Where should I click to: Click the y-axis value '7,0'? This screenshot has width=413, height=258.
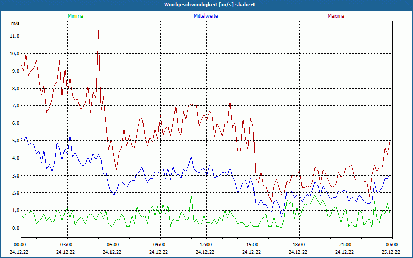(x=15, y=106)
